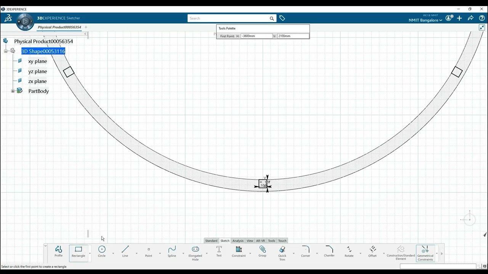Click the share arrow icon
The height and width of the screenshot is (274, 488).
pyautogui.click(x=470, y=18)
